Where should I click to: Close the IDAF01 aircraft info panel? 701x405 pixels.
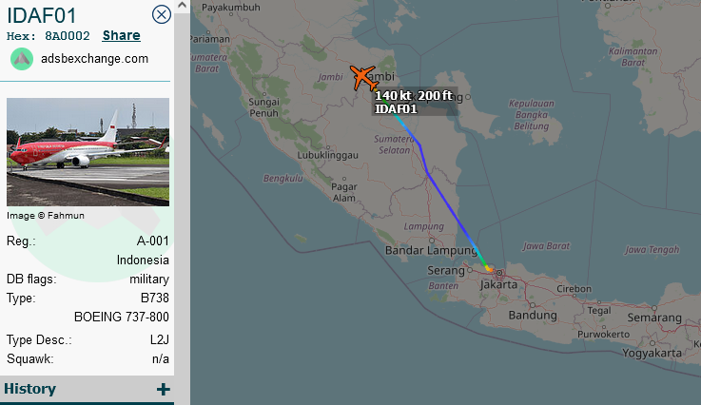coord(162,14)
